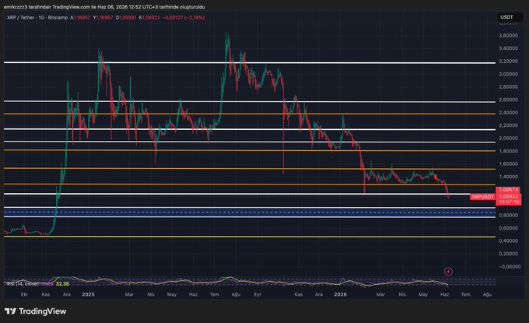The image size is (529, 323).
Task: Select the blue shaded support zone
Action: click(250, 212)
